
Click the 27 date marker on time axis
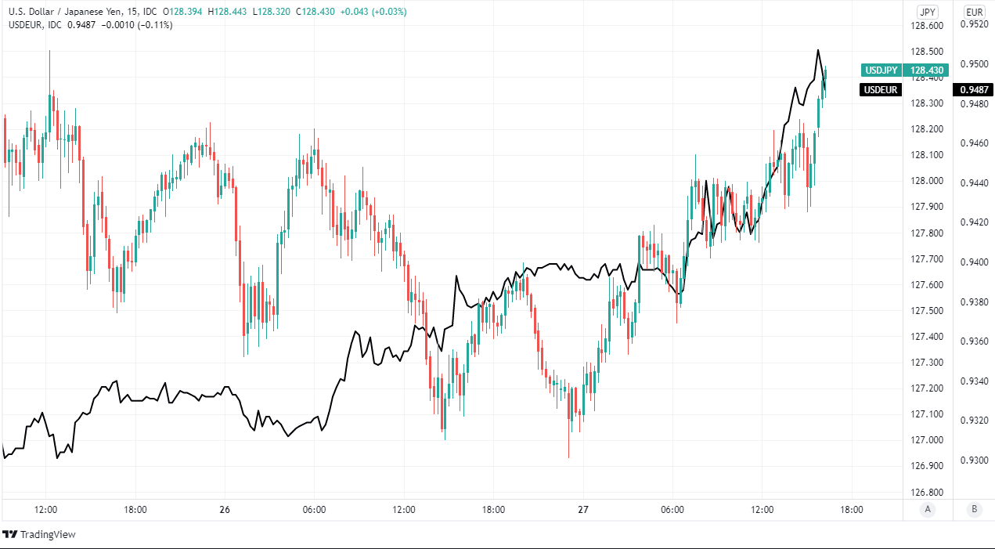(x=583, y=509)
